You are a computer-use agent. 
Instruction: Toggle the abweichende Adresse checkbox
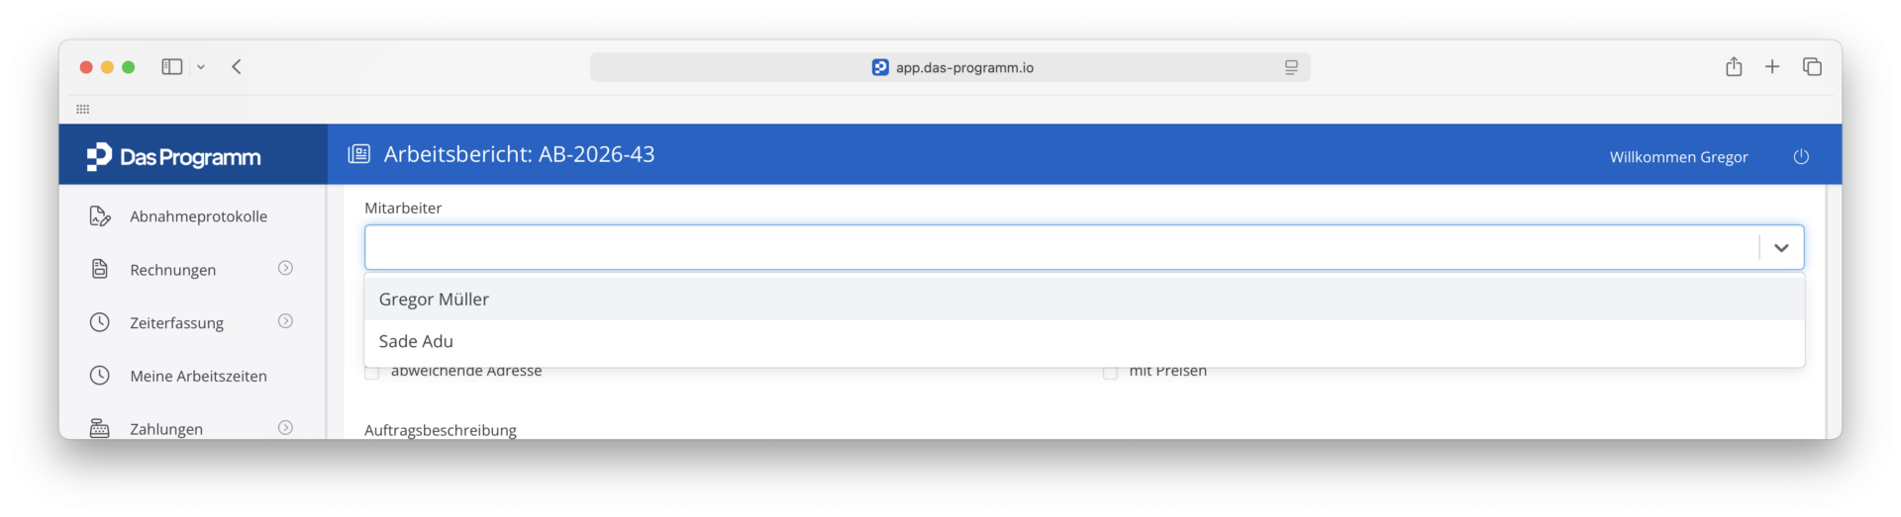pos(372,372)
